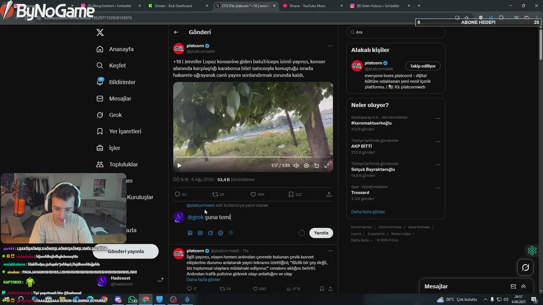Click Takip ediliyor button for platcorn
The image size is (543, 305).
[x=423, y=66]
